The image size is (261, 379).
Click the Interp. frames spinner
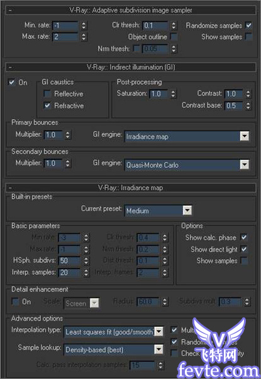point(165,272)
